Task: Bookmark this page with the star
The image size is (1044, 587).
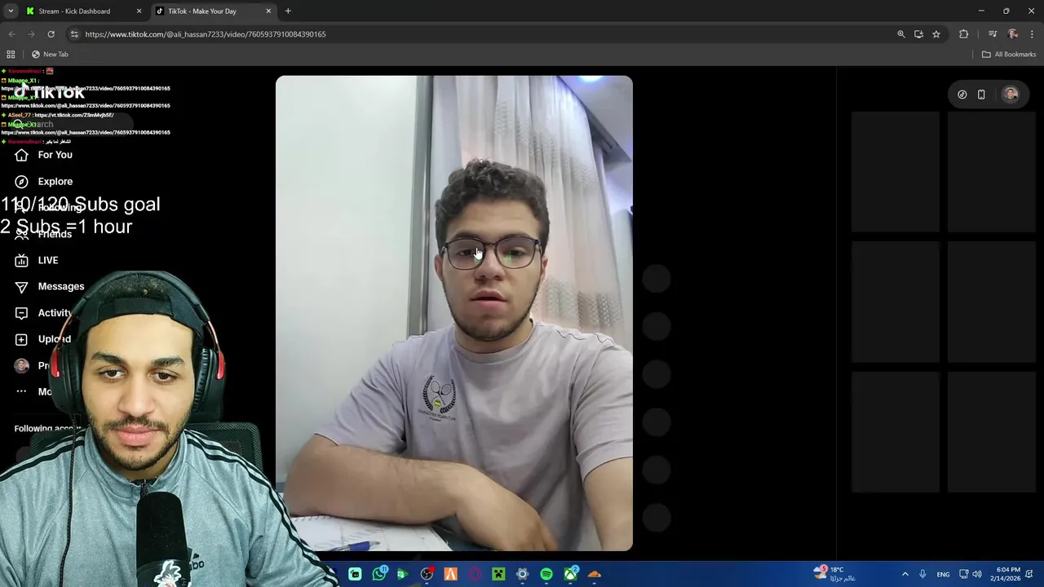Action: 936,34
